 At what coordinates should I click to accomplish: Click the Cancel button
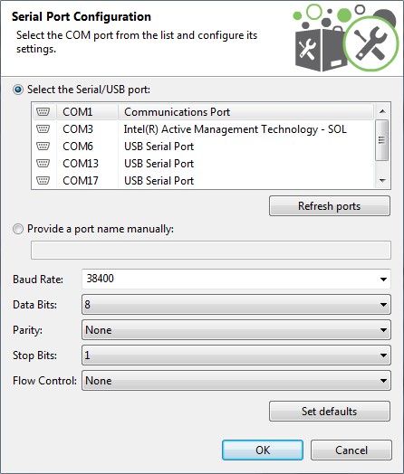click(351, 450)
